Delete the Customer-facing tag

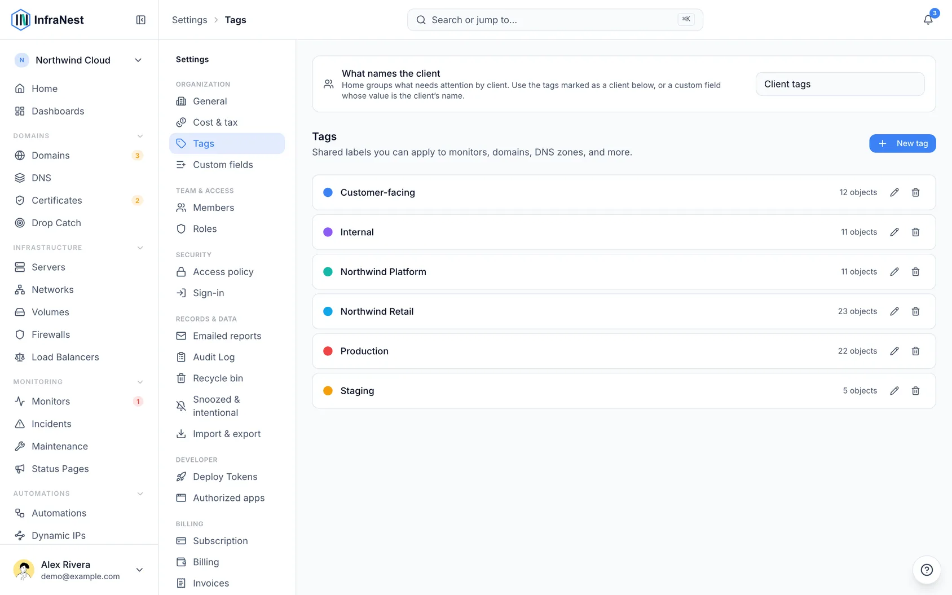pyautogui.click(x=916, y=192)
